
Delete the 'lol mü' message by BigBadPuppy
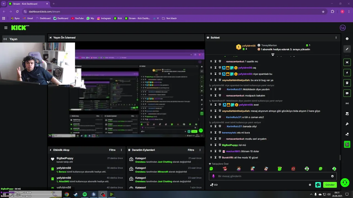coord(211,145)
